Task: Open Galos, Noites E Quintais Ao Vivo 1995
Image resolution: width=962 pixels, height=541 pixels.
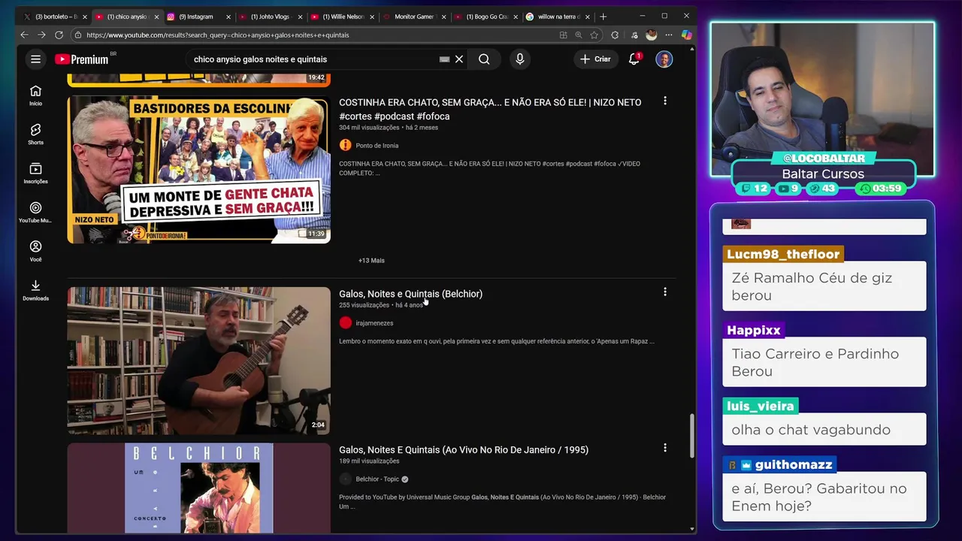Action: 464,450
